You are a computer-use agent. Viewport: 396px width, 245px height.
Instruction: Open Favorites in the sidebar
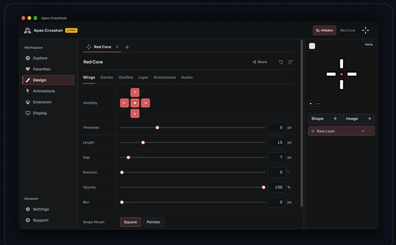tap(48, 69)
